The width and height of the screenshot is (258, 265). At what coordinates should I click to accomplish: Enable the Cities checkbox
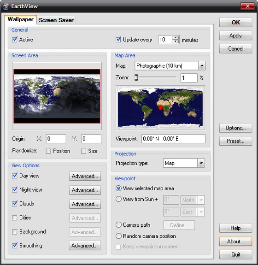(x=15, y=218)
